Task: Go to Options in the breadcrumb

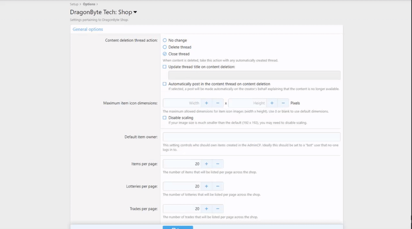Action: point(89,4)
